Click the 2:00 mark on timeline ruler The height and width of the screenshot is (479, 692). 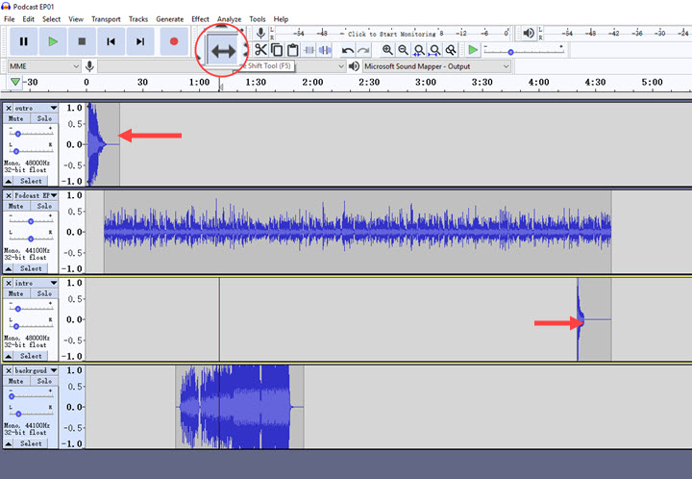(x=312, y=83)
